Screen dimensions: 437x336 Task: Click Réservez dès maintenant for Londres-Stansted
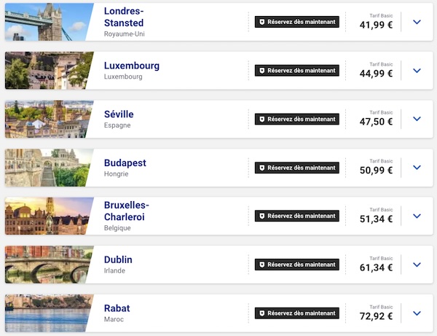[297, 22]
